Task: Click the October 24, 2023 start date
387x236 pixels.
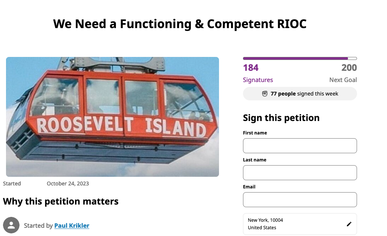Action: [x=68, y=184]
